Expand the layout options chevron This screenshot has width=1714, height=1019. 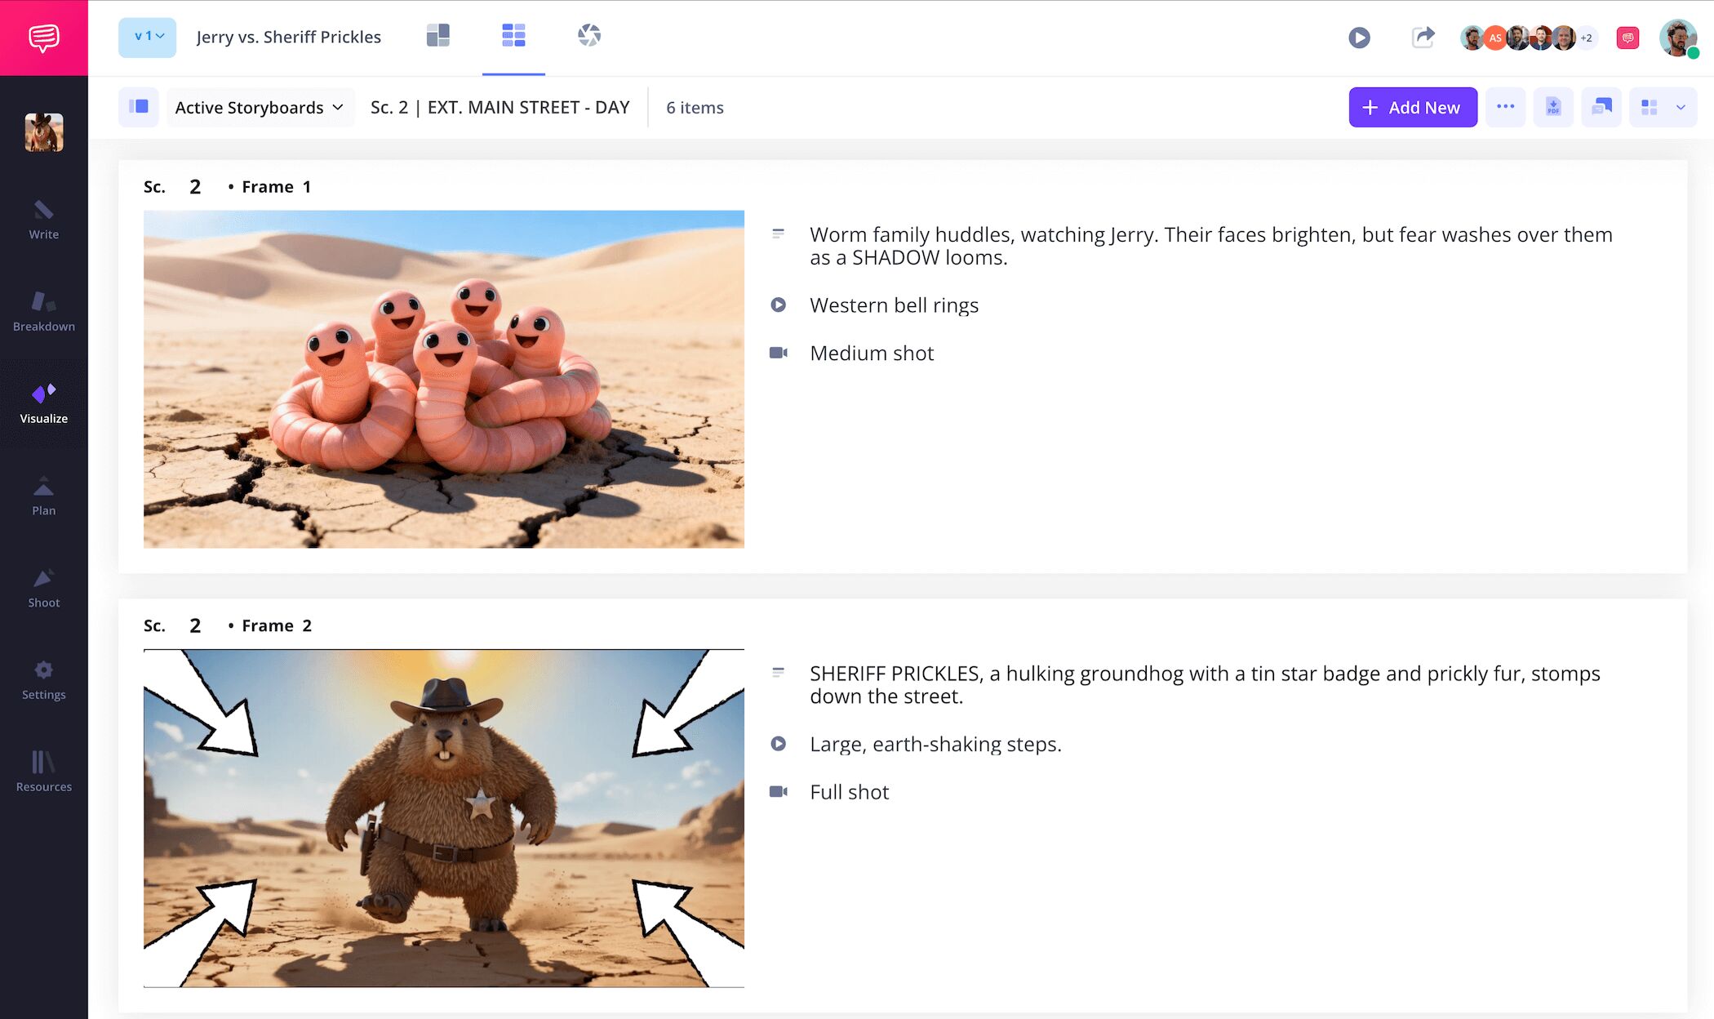coord(1681,107)
